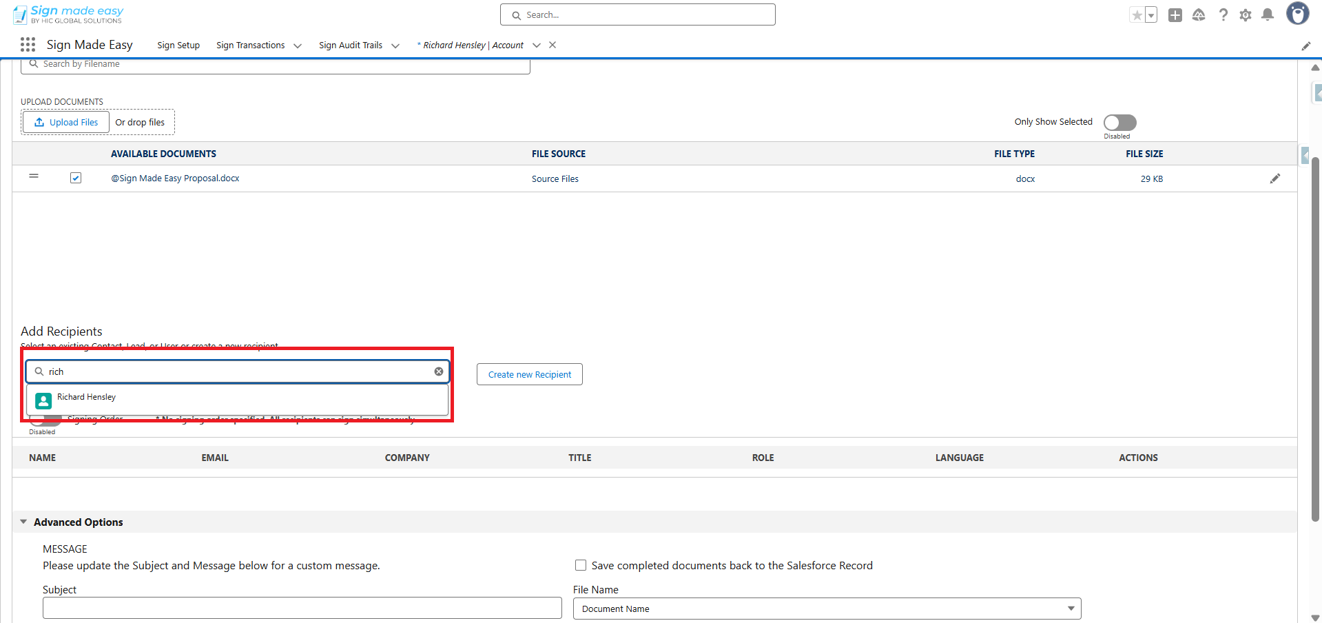Viewport: 1322px width, 623px height.
Task: Collapse the Advanced Options section
Action: (x=23, y=522)
